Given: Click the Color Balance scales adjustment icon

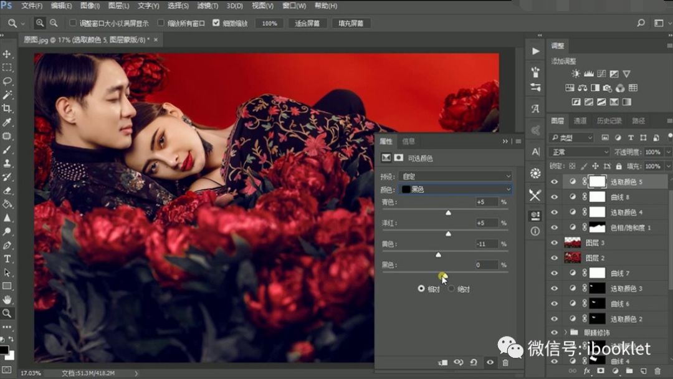Looking at the screenshot, I should coord(583,88).
